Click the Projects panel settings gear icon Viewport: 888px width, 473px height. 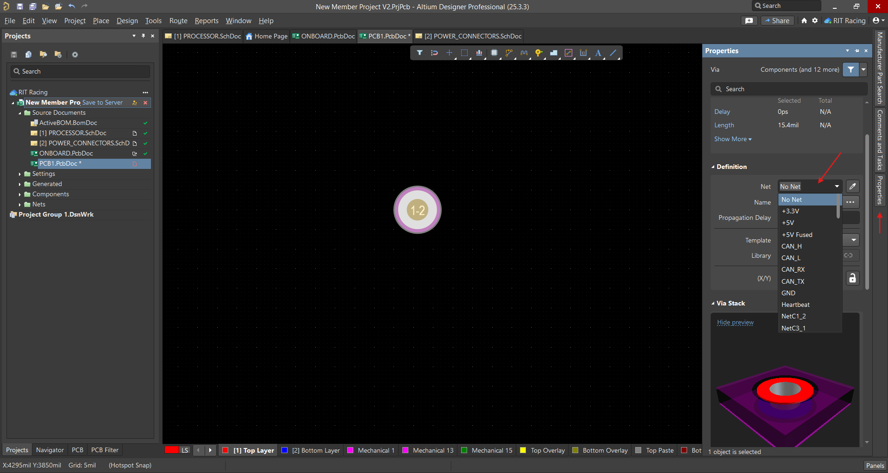75,55
